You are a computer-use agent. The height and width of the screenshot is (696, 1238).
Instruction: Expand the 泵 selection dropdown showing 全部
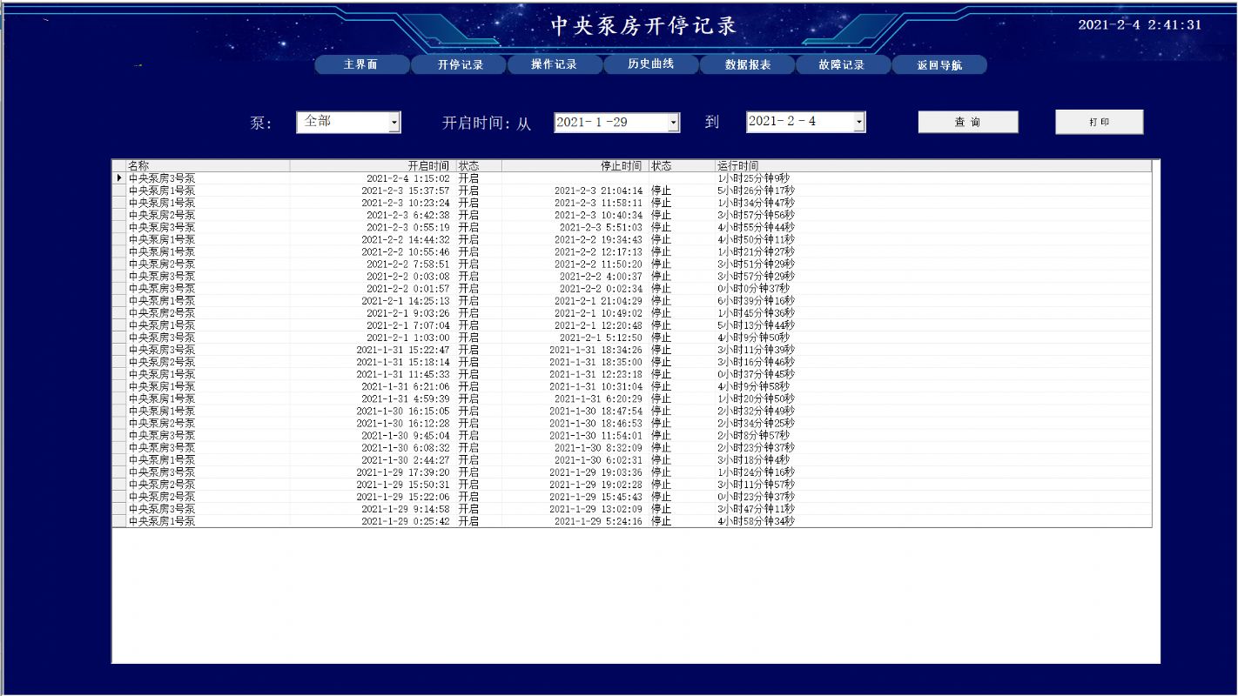pyautogui.click(x=394, y=123)
